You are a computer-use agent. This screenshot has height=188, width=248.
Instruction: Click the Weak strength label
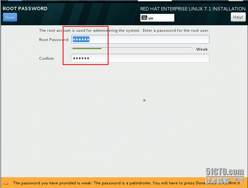coord(202,49)
